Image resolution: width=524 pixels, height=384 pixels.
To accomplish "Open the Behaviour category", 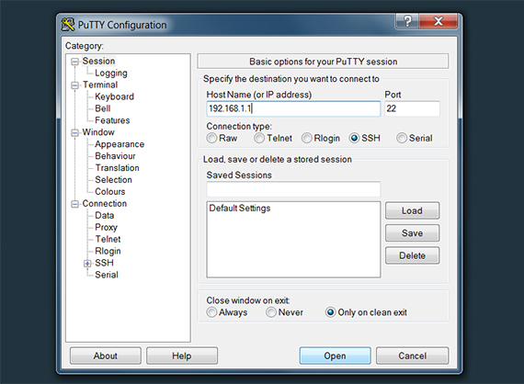I will click(x=115, y=156).
